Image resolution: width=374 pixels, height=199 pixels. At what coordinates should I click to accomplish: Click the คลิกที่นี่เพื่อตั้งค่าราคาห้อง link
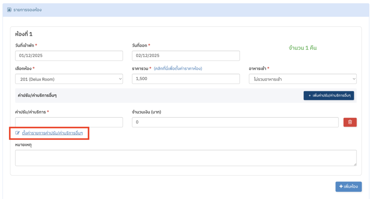click(178, 68)
